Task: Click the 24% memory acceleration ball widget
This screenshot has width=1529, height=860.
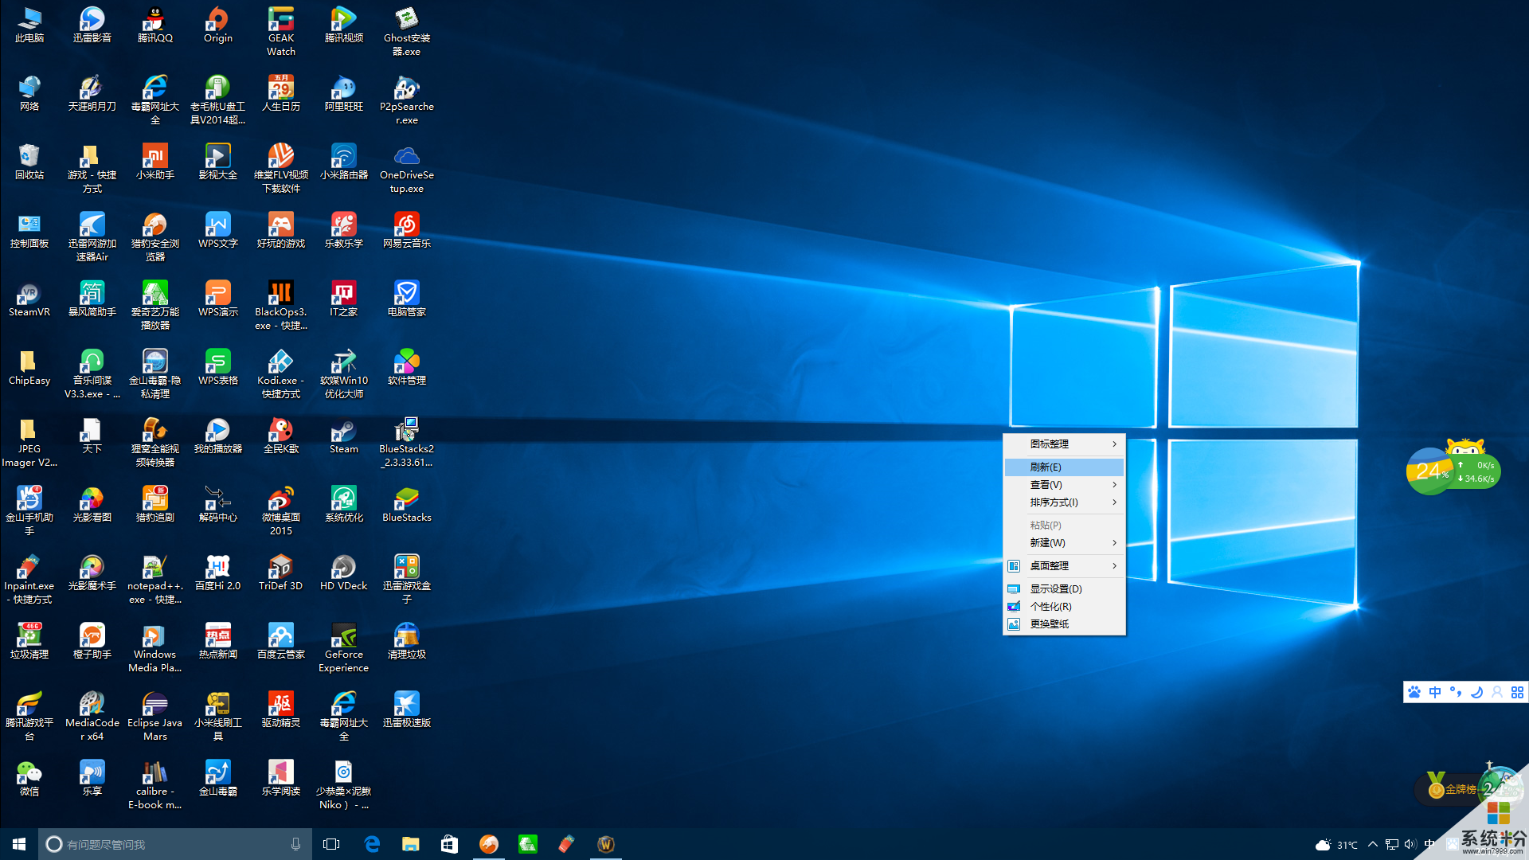Action: click(x=1431, y=471)
